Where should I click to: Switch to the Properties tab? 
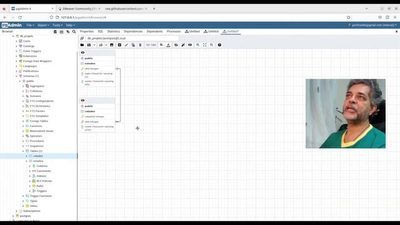87,31
